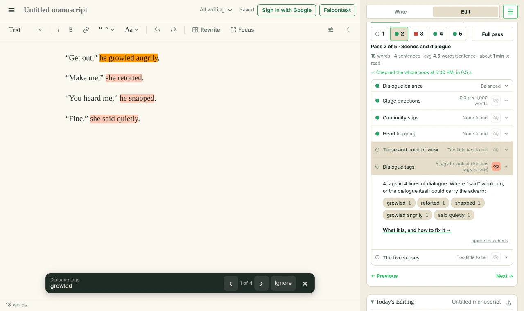The height and width of the screenshot is (311, 524).
Task: Expand the Dialogue balance check
Action: pos(506,86)
